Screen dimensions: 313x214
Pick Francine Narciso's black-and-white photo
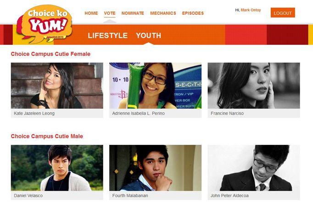pyautogui.click(x=254, y=86)
